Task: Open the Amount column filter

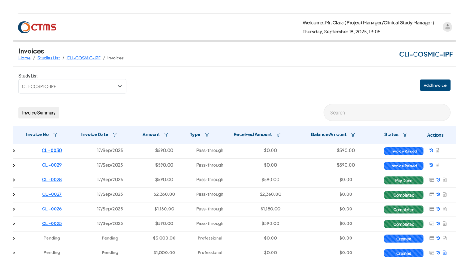Action: (x=166, y=134)
